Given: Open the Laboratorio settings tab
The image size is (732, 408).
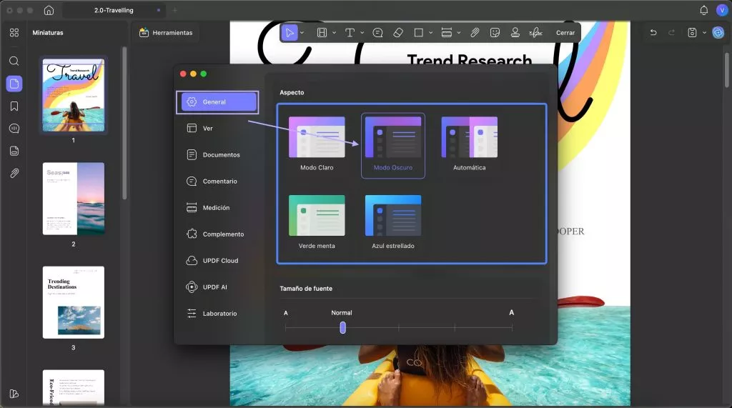Looking at the screenshot, I should coord(217,313).
